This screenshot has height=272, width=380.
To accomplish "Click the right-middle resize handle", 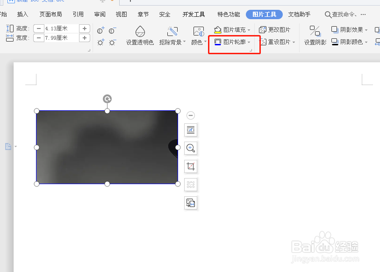I will click(x=178, y=147).
